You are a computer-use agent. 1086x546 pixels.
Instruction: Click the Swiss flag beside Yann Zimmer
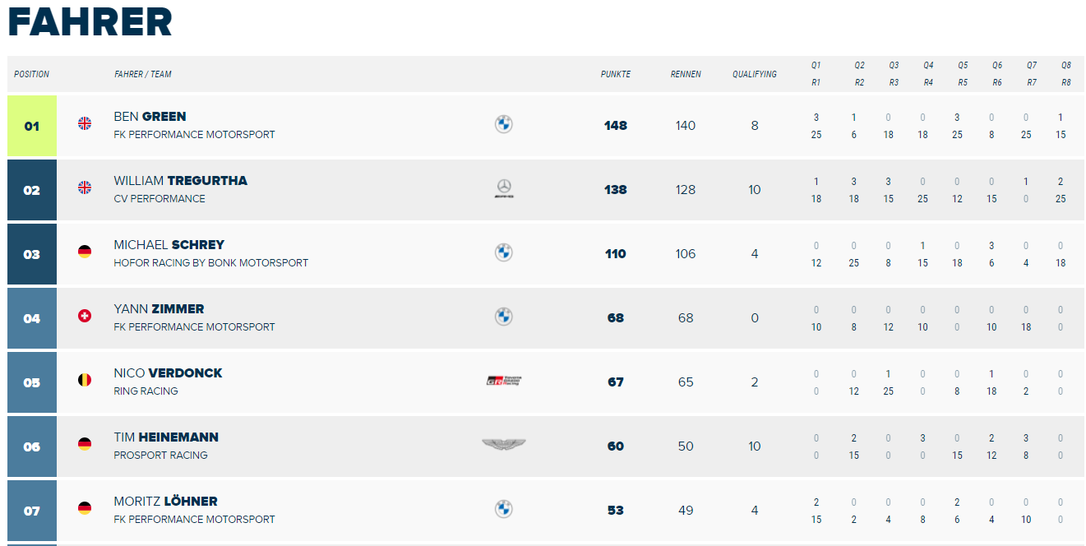coord(85,316)
